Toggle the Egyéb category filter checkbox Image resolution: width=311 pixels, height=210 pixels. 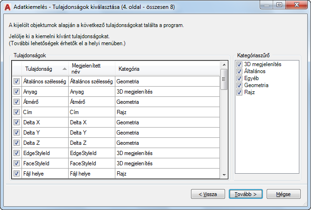point(240,78)
